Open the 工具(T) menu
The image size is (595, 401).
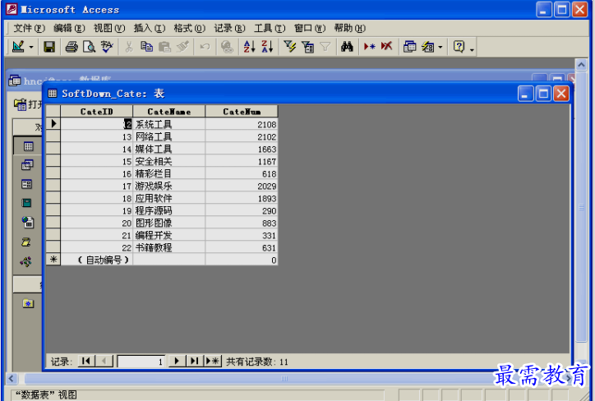point(270,28)
